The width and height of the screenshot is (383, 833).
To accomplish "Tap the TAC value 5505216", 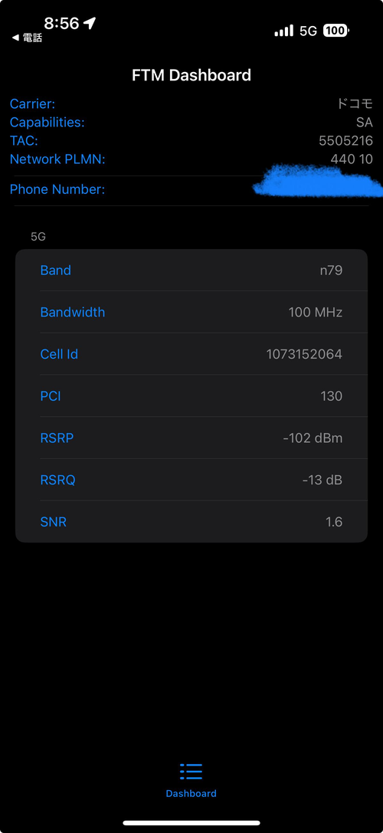I will coord(345,141).
